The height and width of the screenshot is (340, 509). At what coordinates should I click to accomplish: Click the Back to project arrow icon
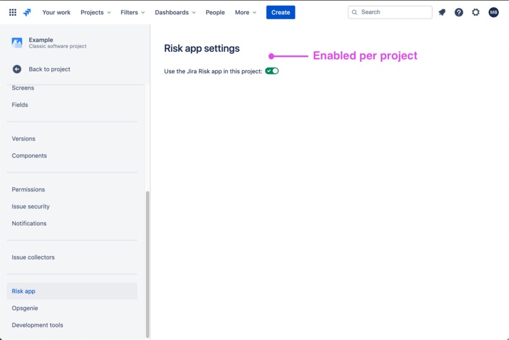click(17, 69)
